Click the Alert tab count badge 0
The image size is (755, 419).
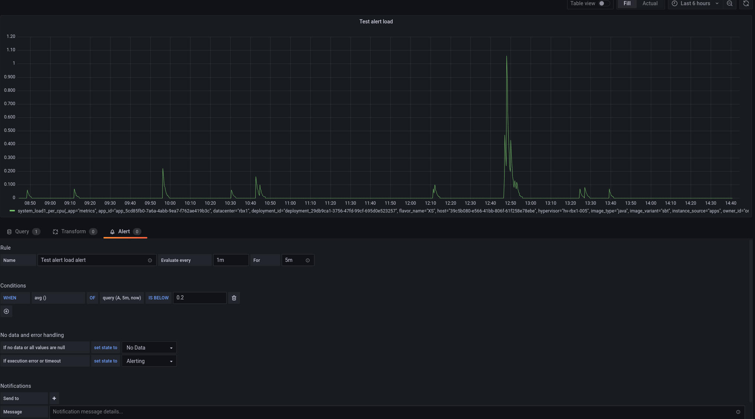137,232
